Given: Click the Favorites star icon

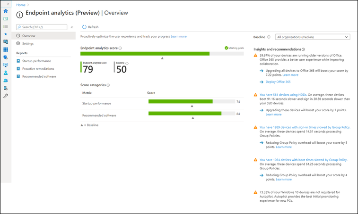Looking at the screenshot, I should (6, 34).
